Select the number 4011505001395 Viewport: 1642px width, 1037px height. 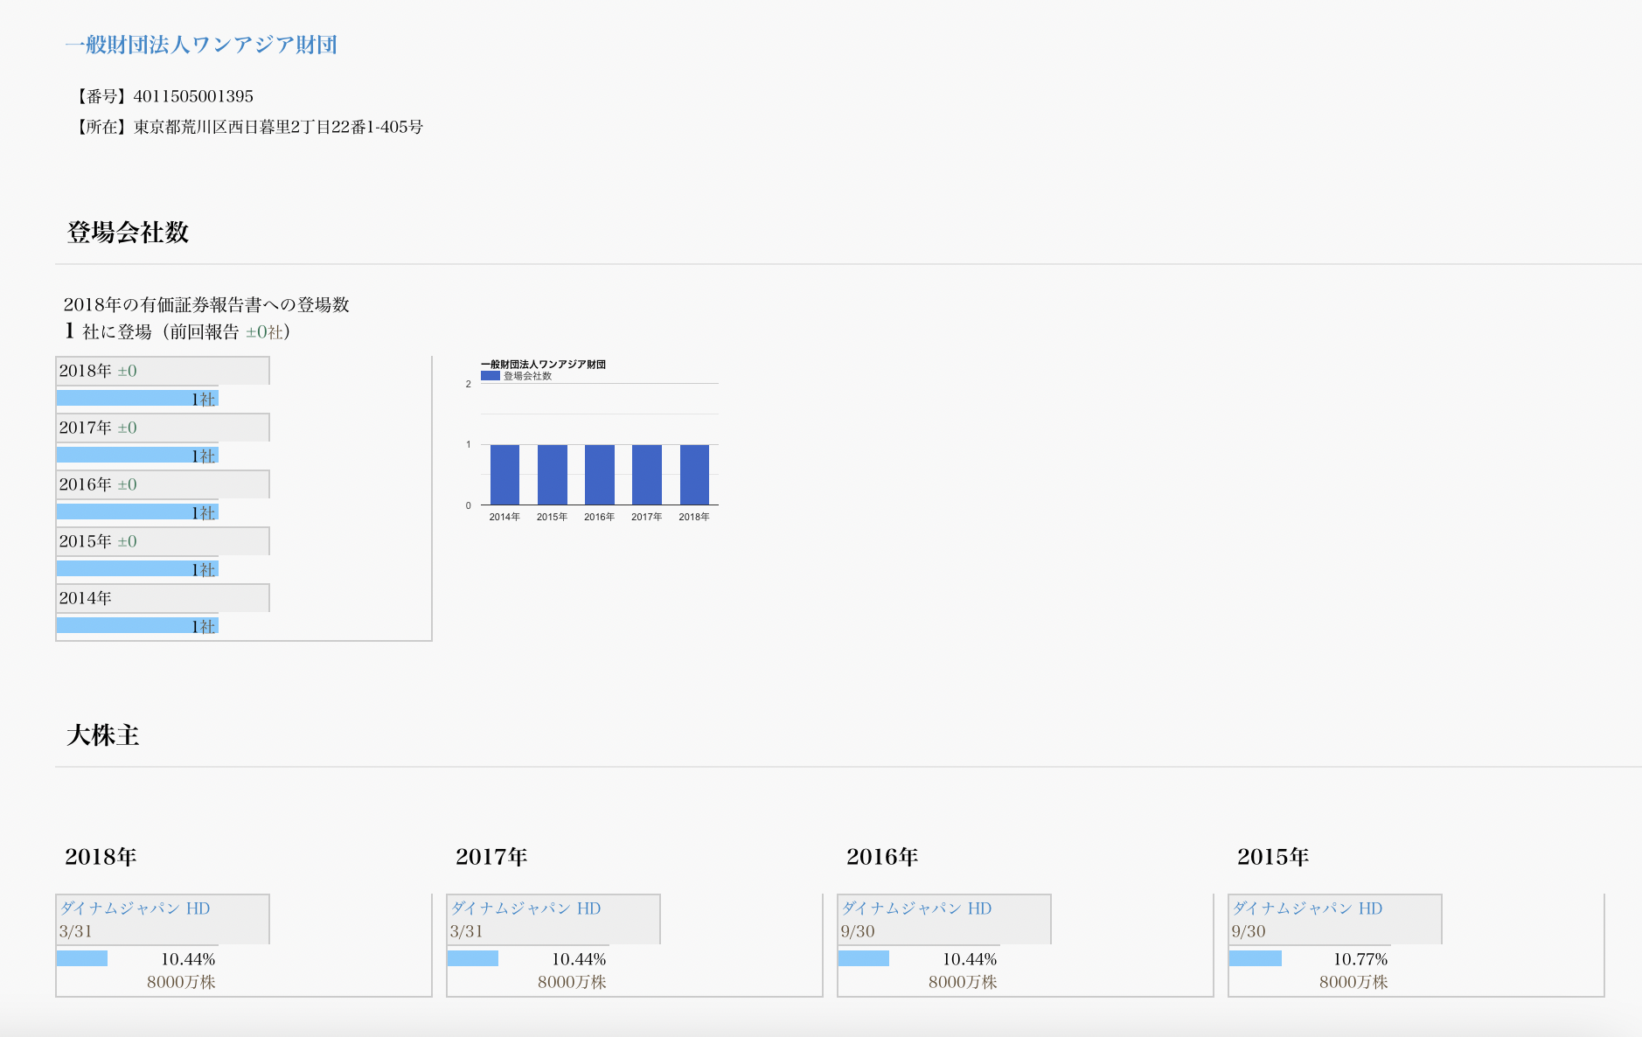click(x=193, y=96)
